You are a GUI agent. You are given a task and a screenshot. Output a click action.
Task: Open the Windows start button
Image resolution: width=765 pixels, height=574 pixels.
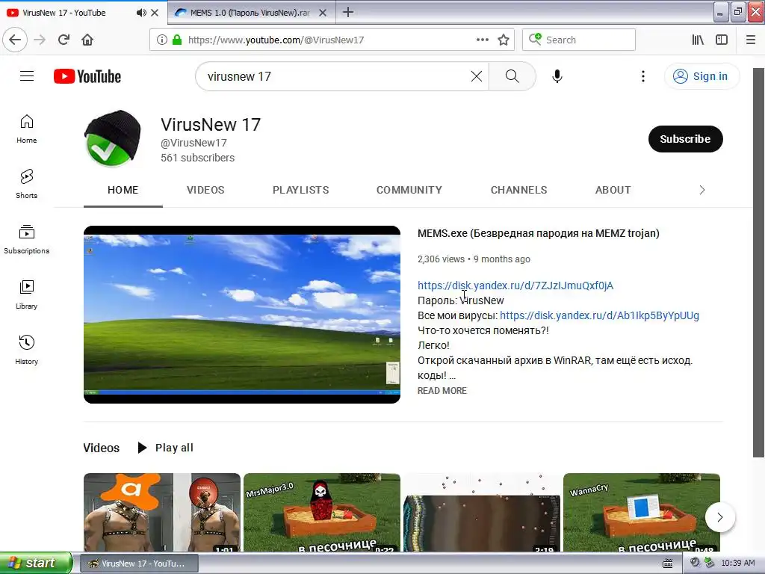(x=36, y=563)
